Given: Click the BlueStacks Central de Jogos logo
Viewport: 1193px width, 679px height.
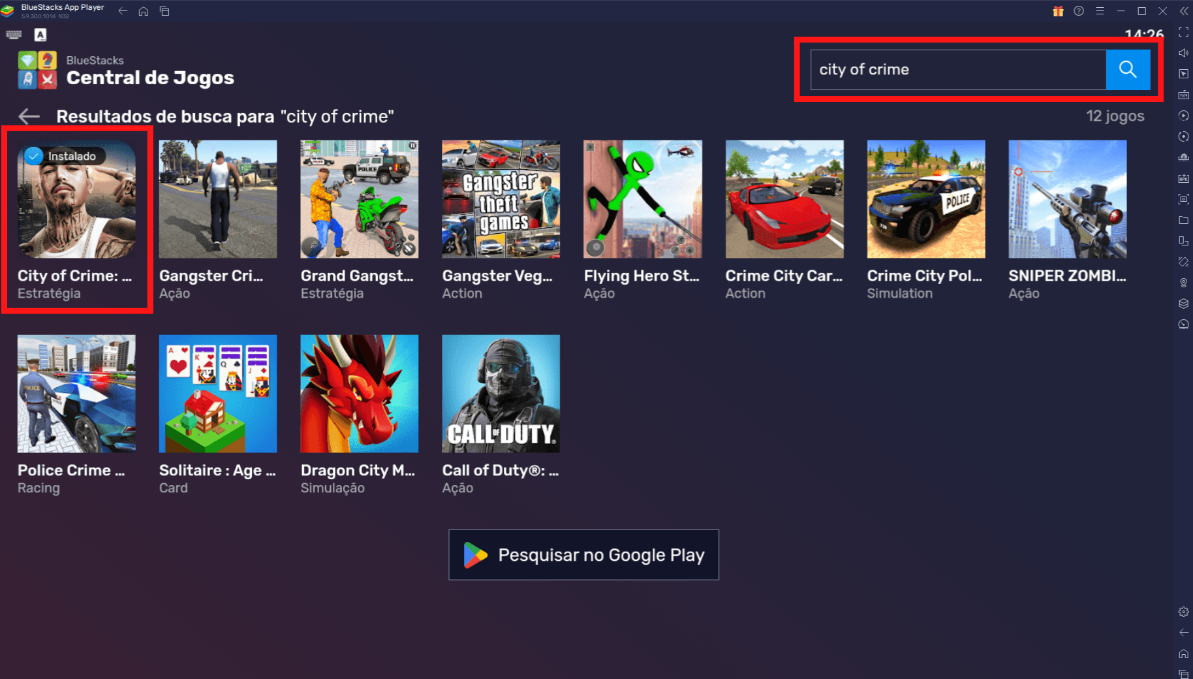Looking at the screenshot, I should 37,69.
